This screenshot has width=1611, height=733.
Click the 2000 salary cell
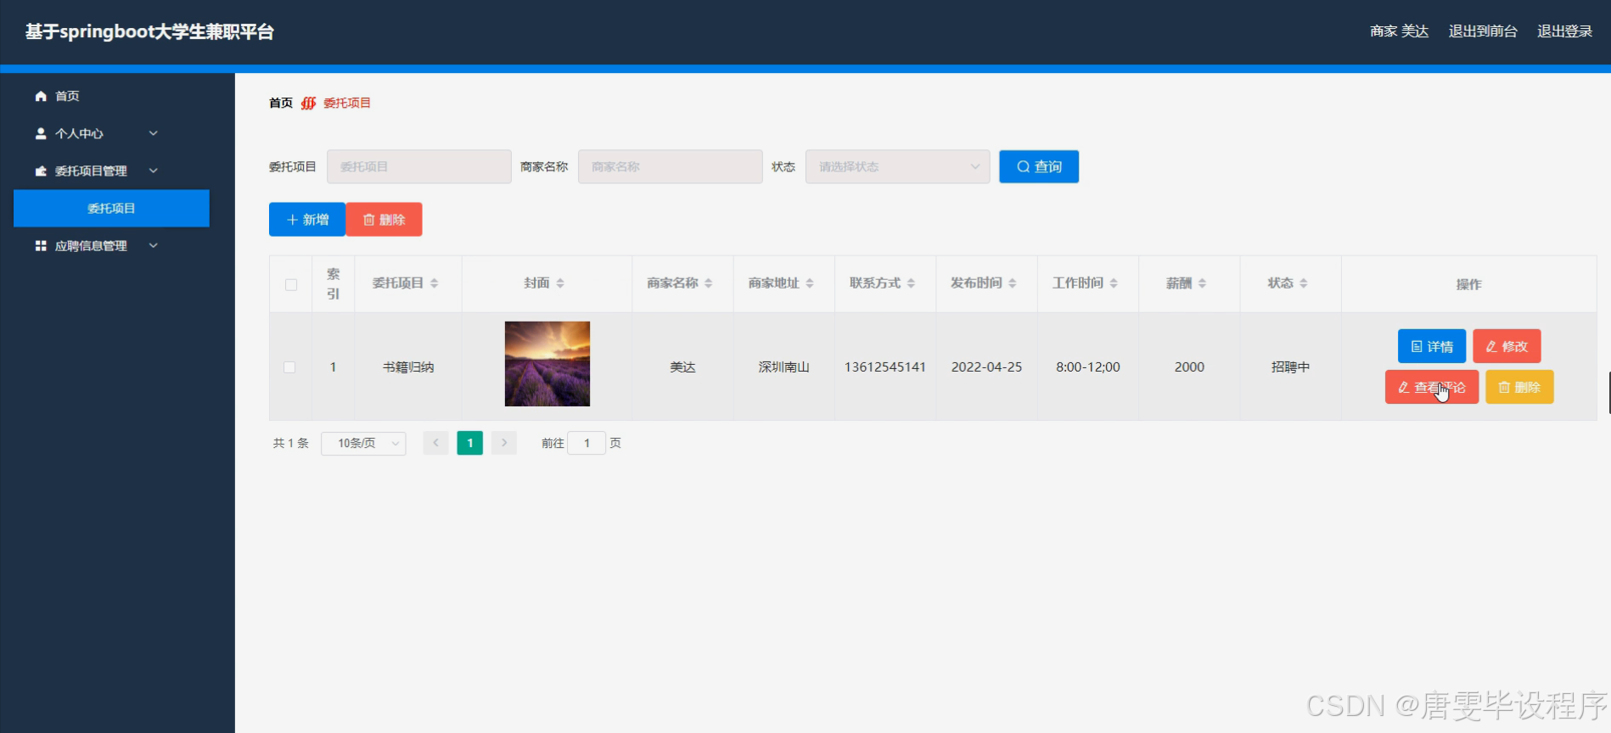(x=1189, y=367)
